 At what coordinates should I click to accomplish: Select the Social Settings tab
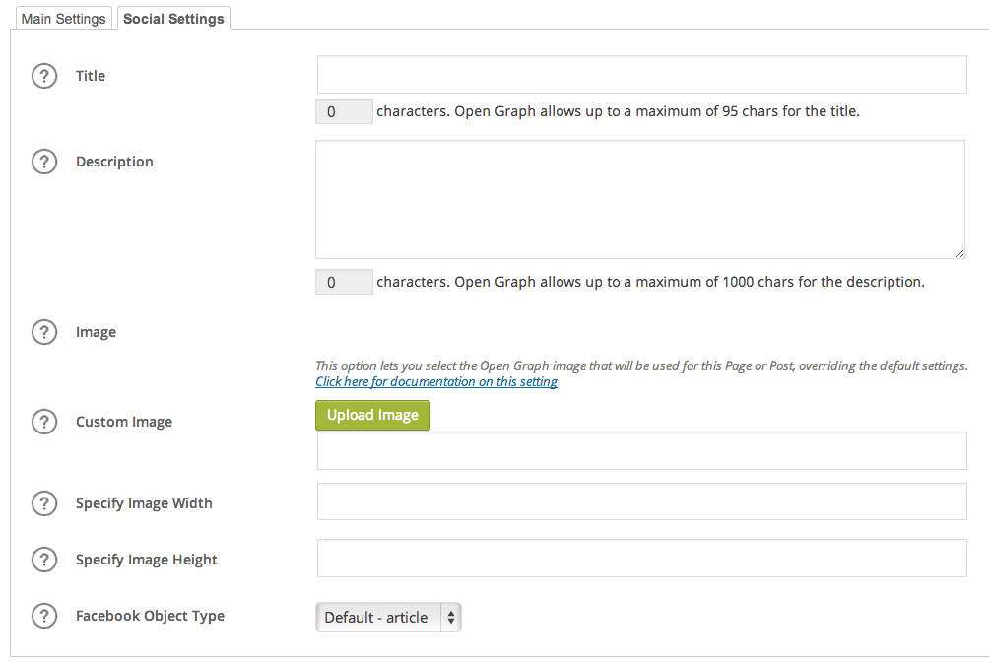[x=173, y=18]
